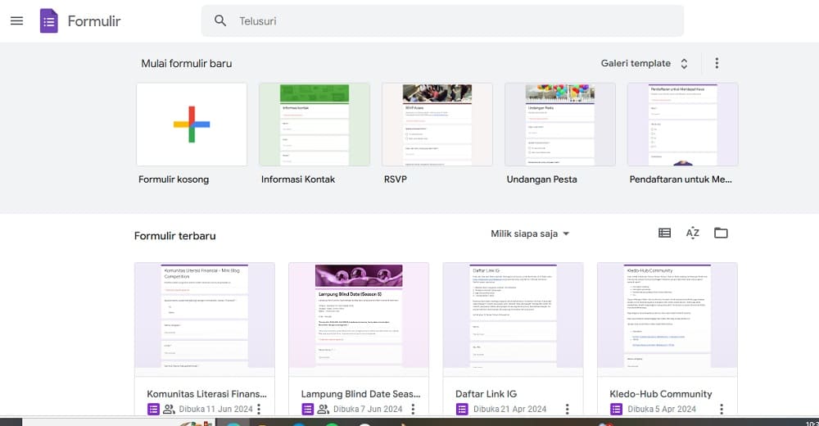
Task: Open the main hamburger menu
Action: [16, 21]
